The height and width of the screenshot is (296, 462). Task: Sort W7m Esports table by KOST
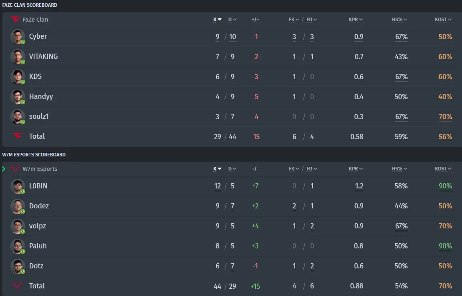point(443,169)
